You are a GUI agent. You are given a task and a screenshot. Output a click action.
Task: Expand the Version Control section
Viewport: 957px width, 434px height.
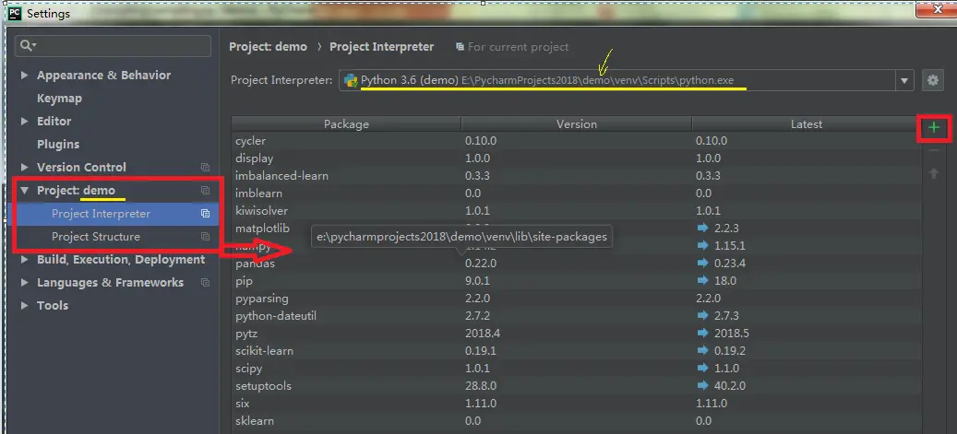(x=24, y=167)
